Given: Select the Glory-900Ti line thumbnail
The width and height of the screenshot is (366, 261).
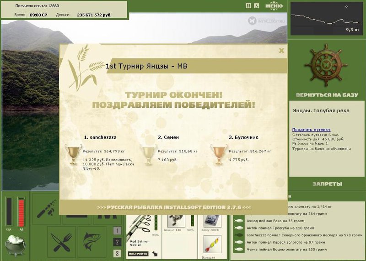Looking at the screenshot, I should tap(212, 221).
